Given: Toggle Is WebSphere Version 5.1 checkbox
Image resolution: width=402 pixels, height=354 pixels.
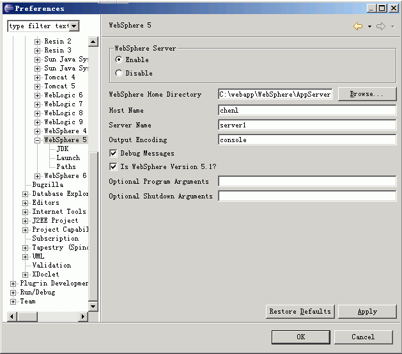Looking at the screenshot, I should tap(113, 166).
